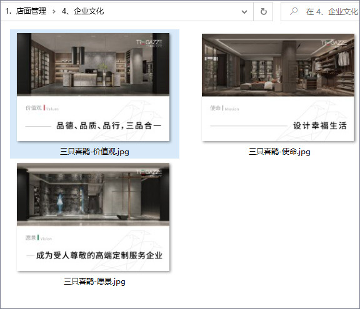Click the TreGazze logo in the 愿景 image

[149, 172]
